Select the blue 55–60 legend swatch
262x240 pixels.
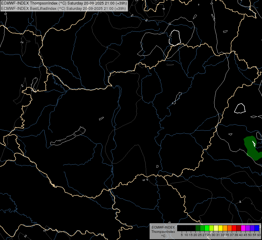[257, 228]
